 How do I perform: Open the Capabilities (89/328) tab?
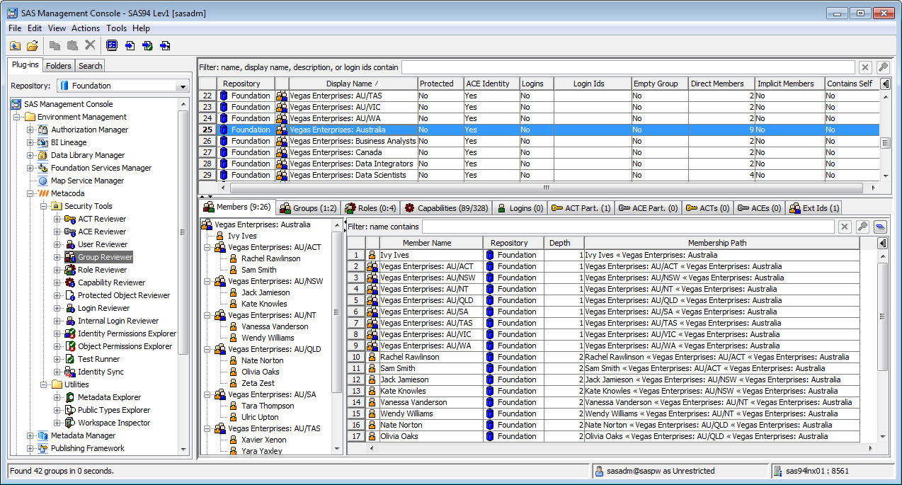click(x=446, y=208)
